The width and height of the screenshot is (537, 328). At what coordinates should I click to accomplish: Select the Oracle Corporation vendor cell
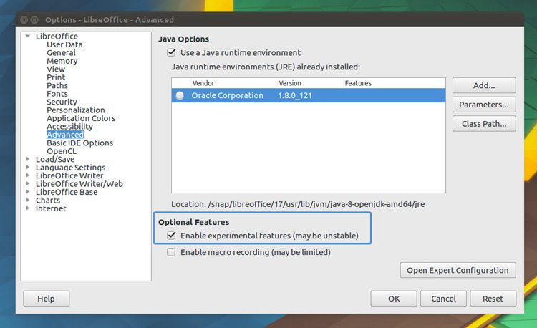(x=228, y=95)
